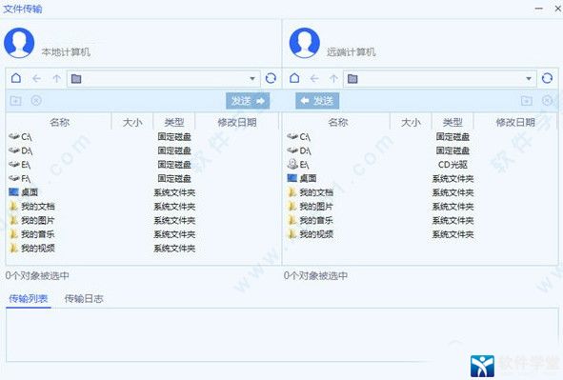
Task: Select local 我的文档 folder
Action: (x=31, y=207)
